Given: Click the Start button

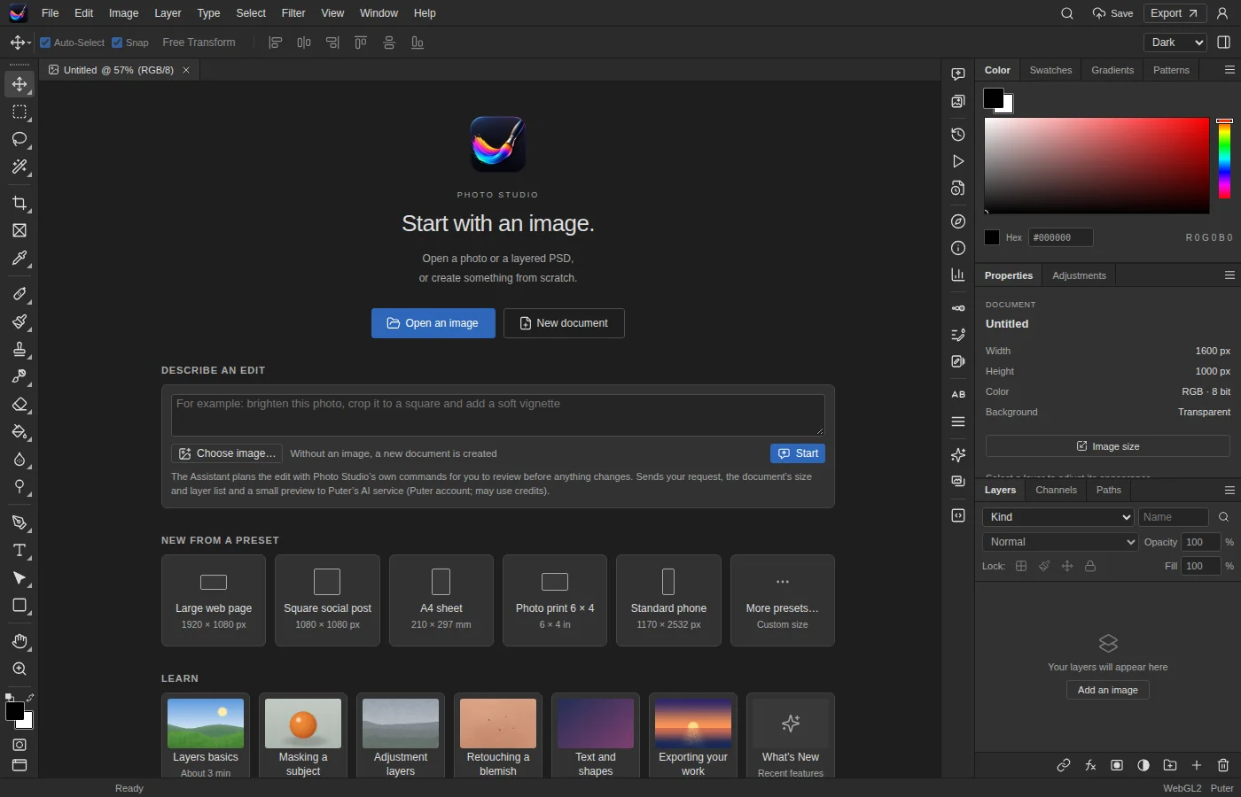Looking at the screenshot, I should [798, 453].
